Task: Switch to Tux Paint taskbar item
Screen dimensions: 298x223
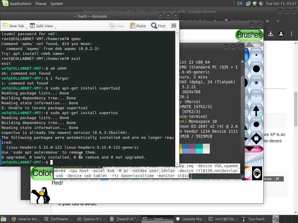Action: point(253,219)
